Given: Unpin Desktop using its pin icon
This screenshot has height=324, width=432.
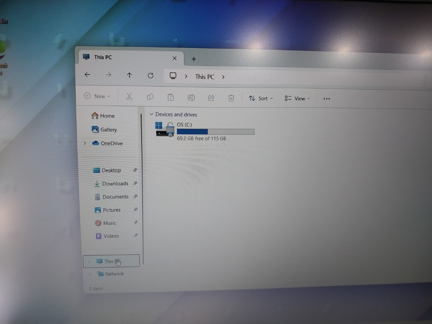Looking at the screenshot, I should pyautogui.click(x=135, y=170).
